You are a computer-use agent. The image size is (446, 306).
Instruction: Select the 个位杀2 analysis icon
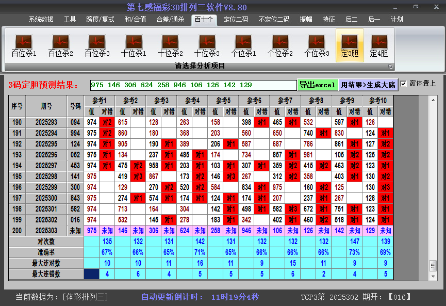[x=280, y=44]
